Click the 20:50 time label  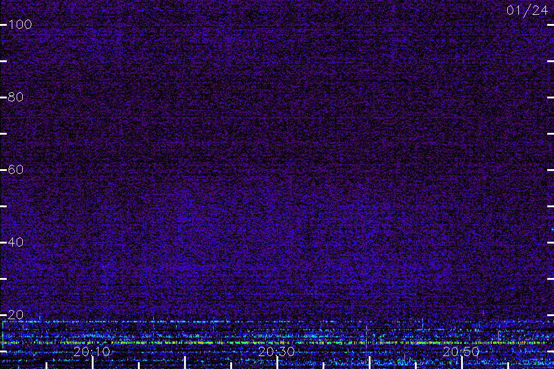point(461,352)
